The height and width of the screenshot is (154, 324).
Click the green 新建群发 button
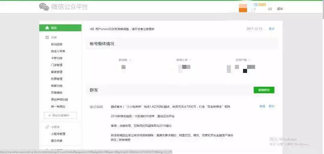click(264, 90)
